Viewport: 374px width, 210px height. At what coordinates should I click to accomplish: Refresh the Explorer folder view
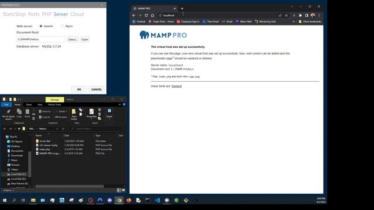(63, 129)
